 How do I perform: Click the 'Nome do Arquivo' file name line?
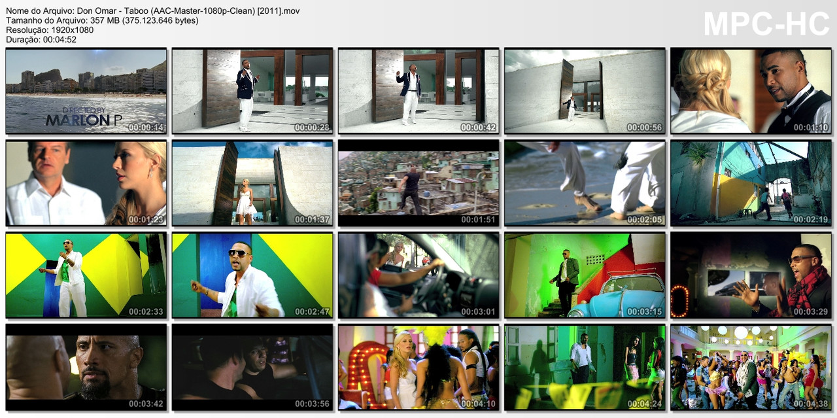pyautogui.click(x=153, y=11)
